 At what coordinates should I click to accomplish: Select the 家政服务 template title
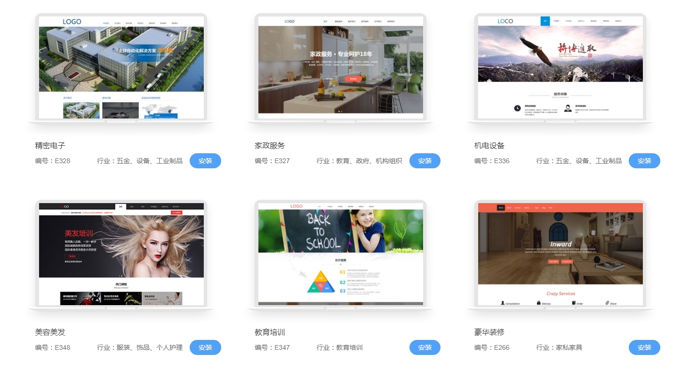pos(270,146)
